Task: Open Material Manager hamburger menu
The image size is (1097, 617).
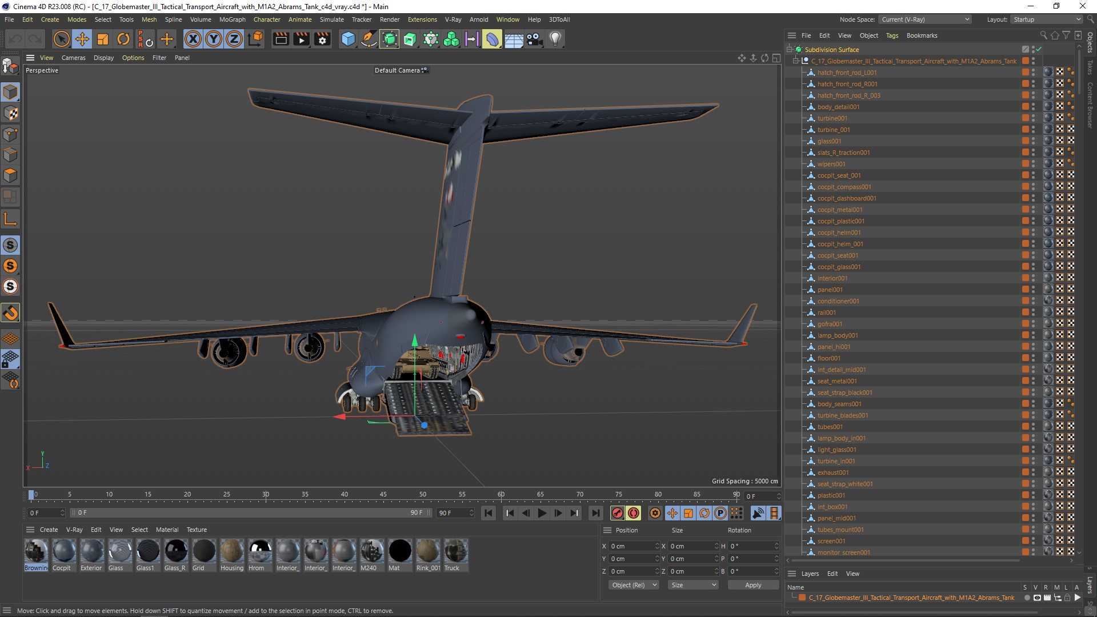Action: click(30, 530)
